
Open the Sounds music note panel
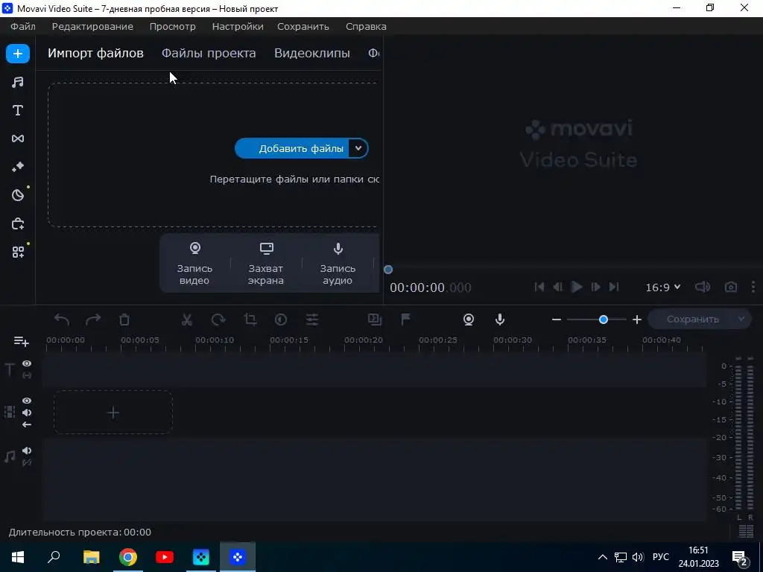coord(18,82)
